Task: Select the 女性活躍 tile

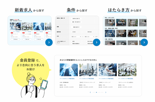Action: 143,33
